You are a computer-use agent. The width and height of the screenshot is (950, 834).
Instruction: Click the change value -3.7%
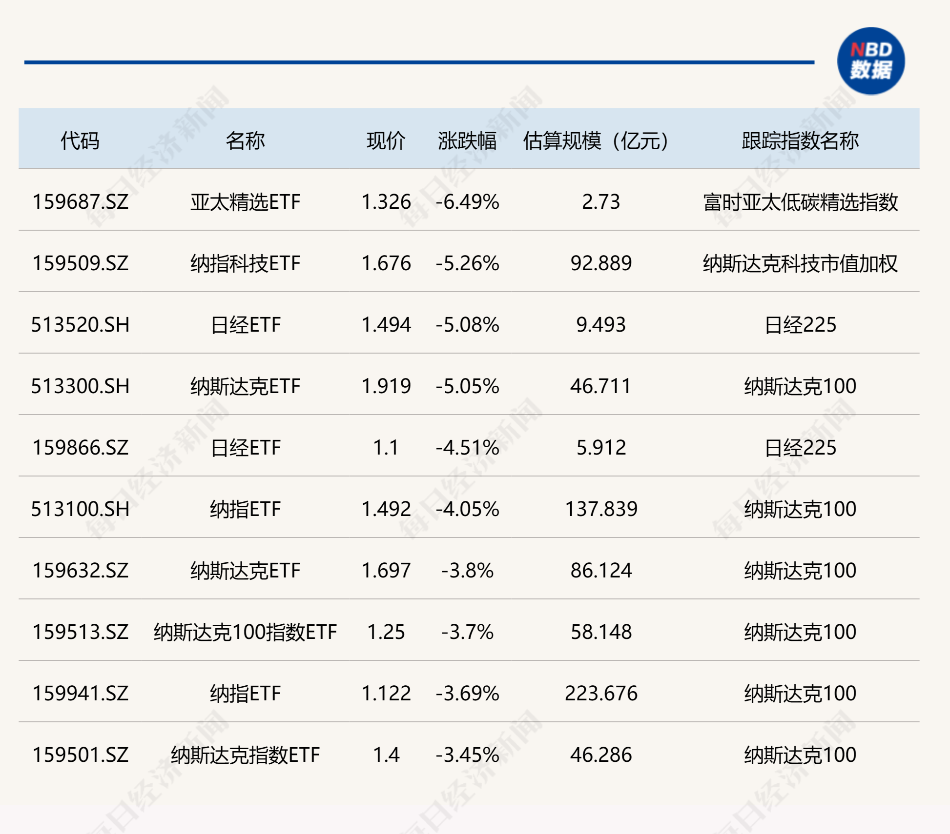click(467, 632)
